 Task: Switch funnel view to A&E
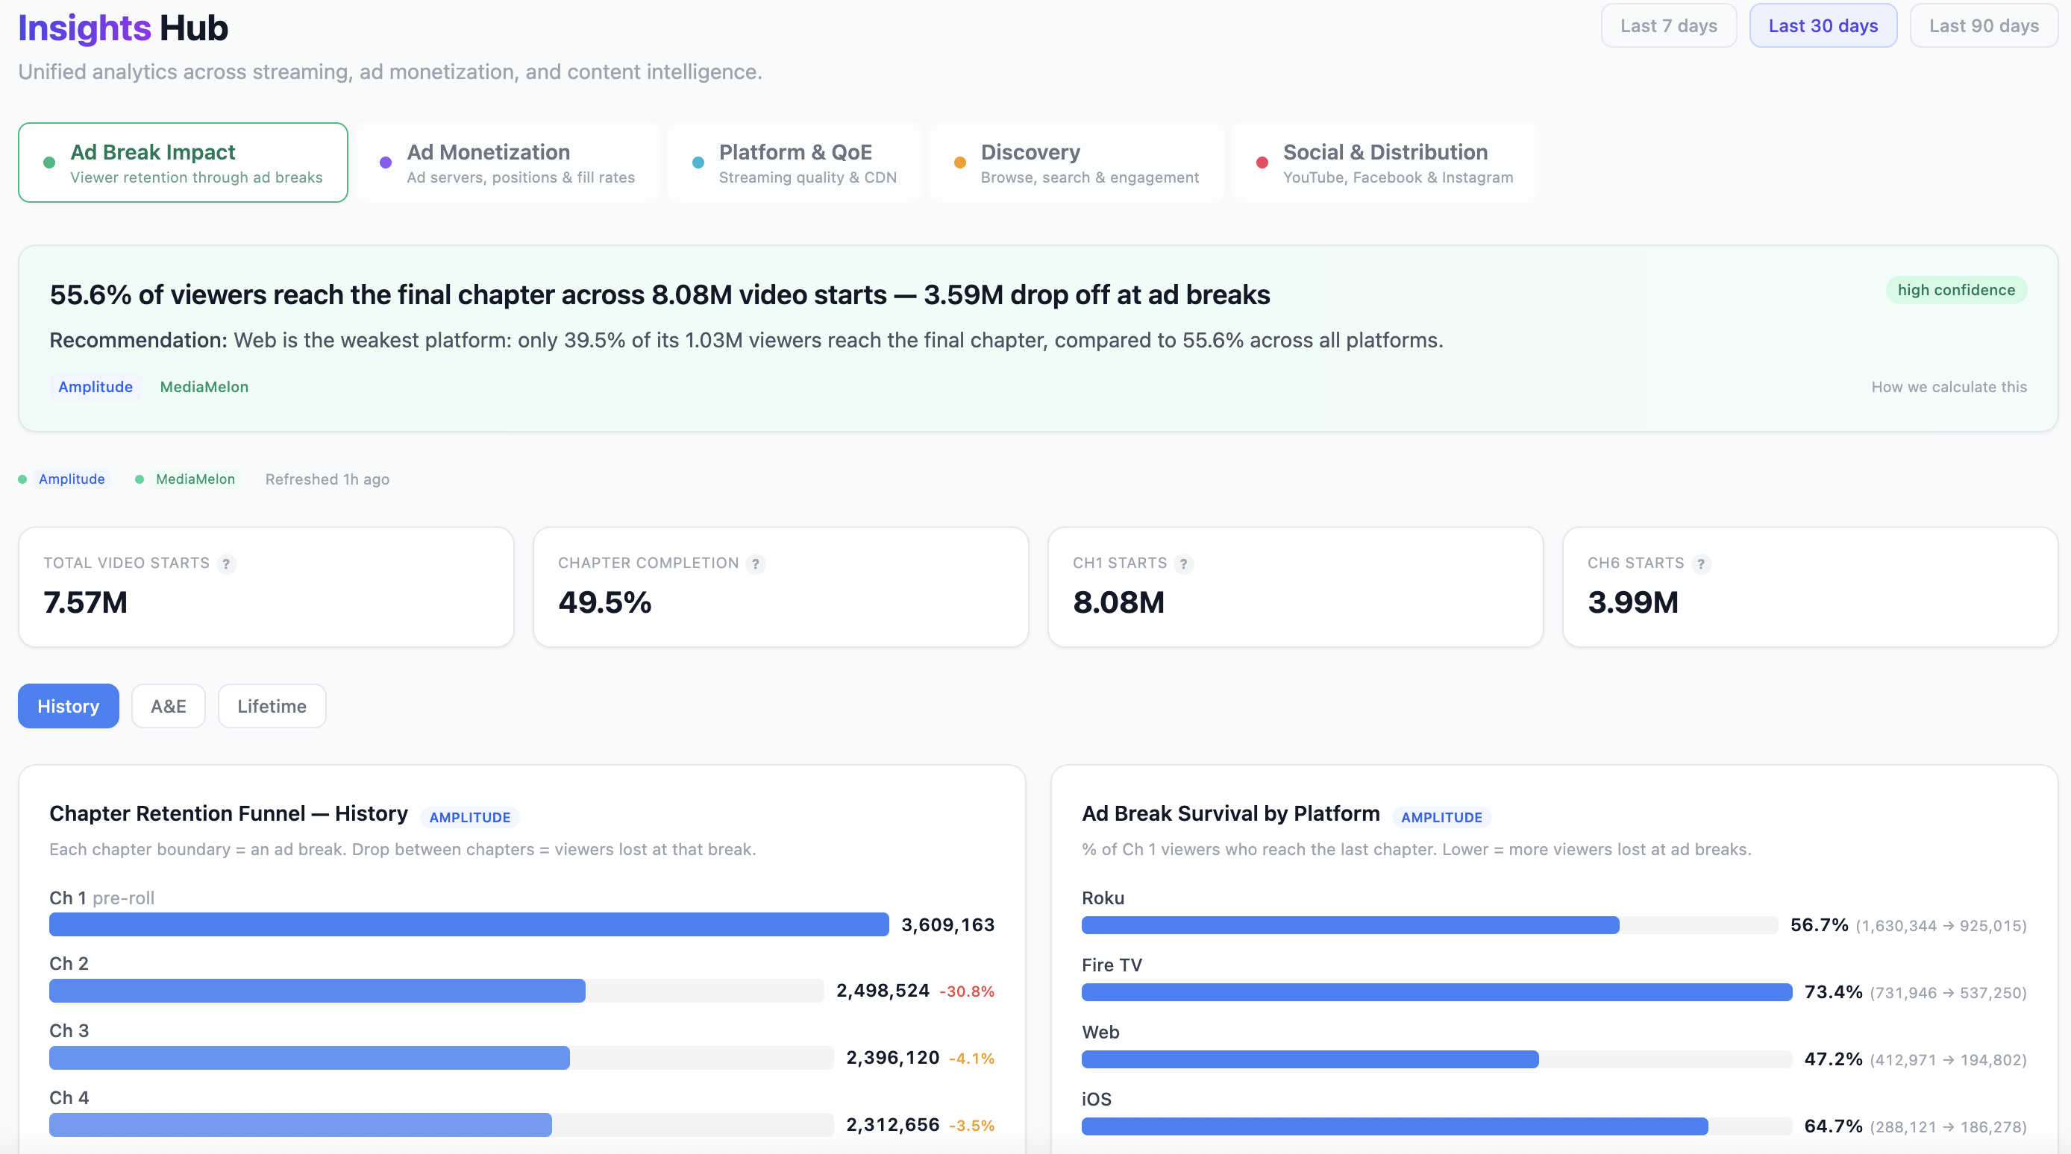[168, 705]
